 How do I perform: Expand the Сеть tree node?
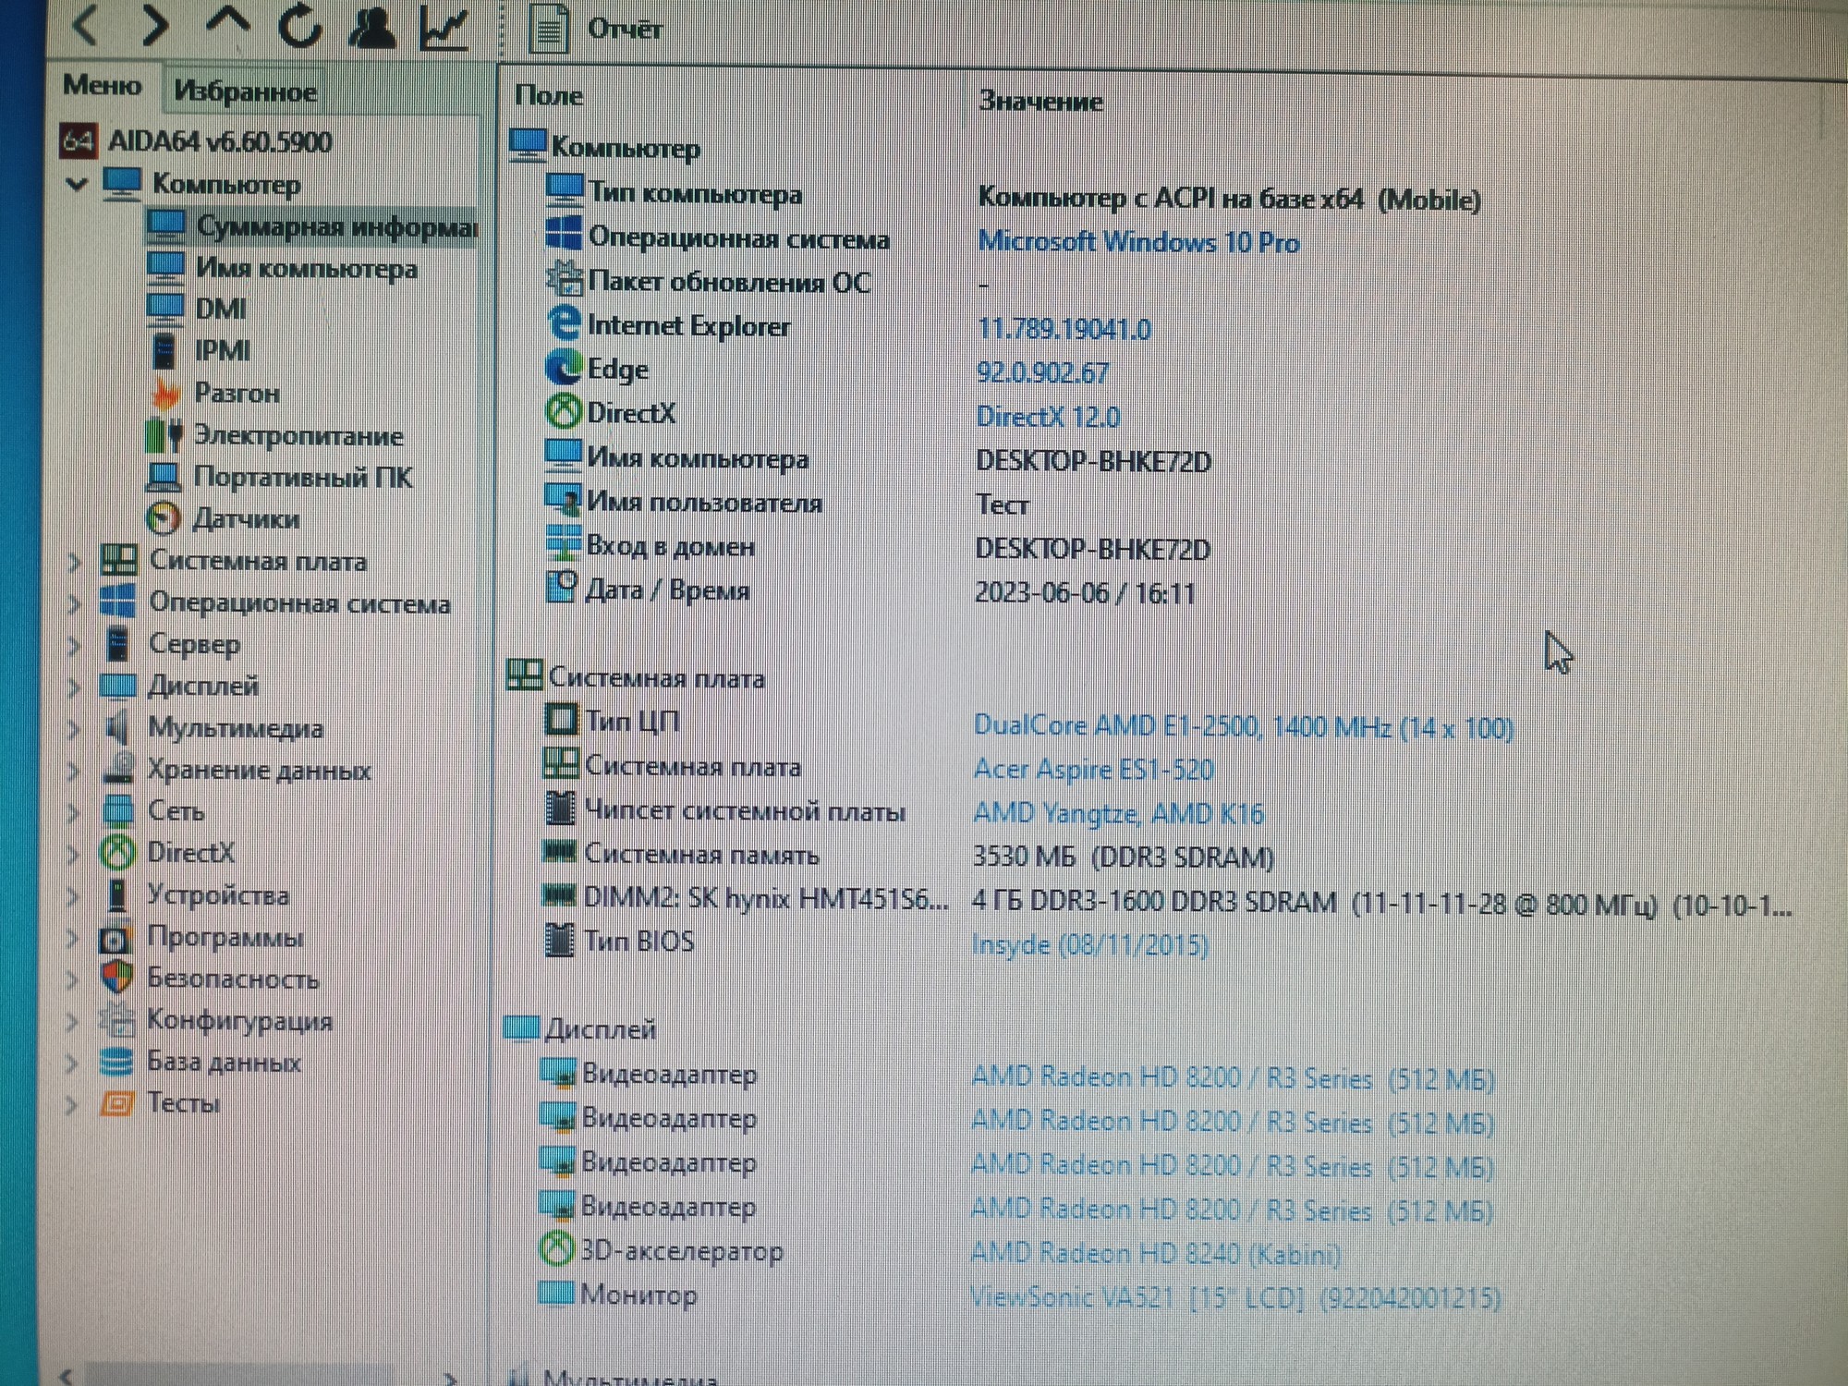(74, 811)
